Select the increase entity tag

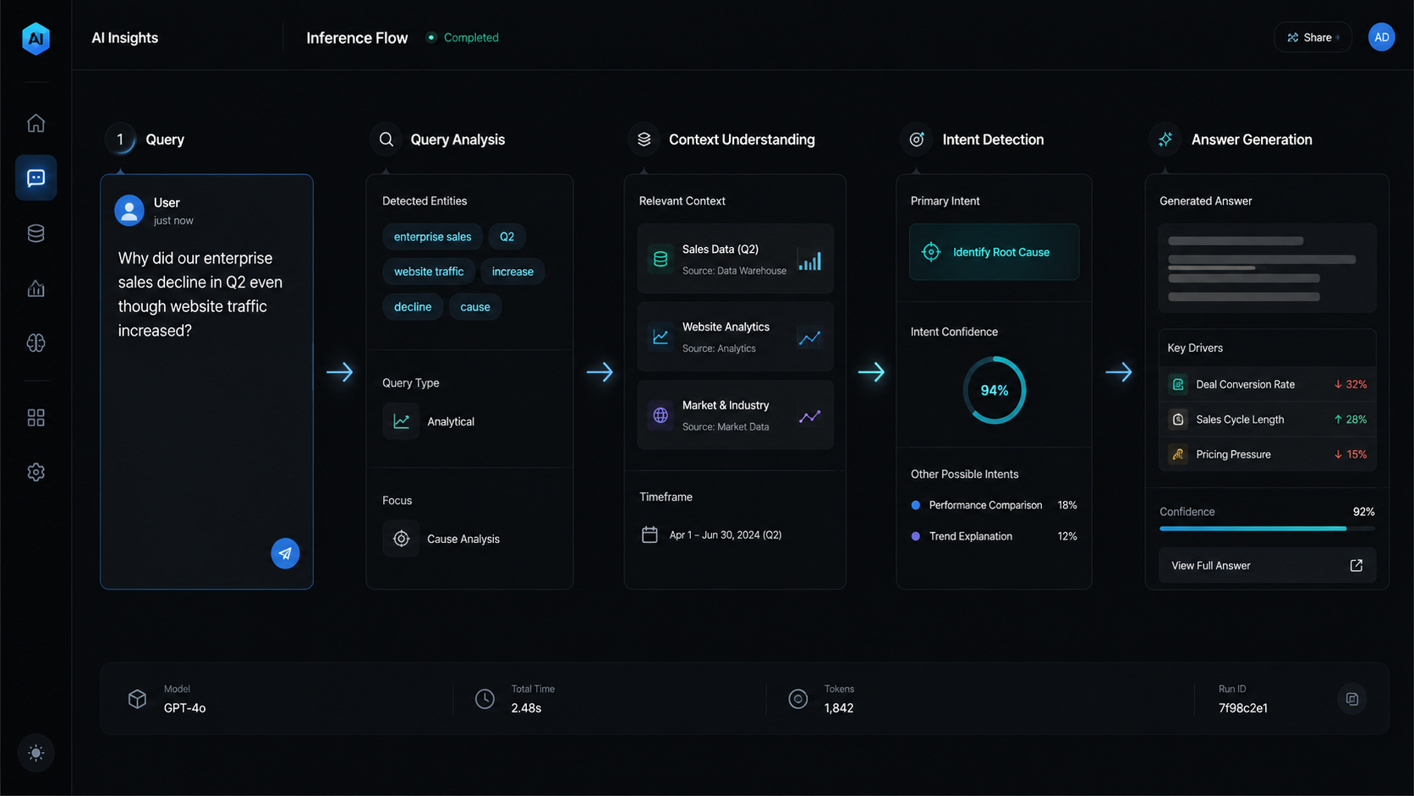point(512,272)
